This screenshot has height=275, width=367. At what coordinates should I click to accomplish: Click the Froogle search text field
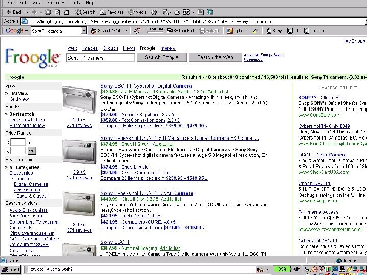tap(100, 58)
